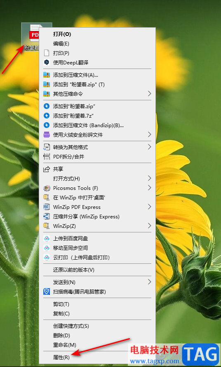Viewport: 221px width, 367px height.
Task: Click the WinZip PDF Express icon
Action: 47,207
